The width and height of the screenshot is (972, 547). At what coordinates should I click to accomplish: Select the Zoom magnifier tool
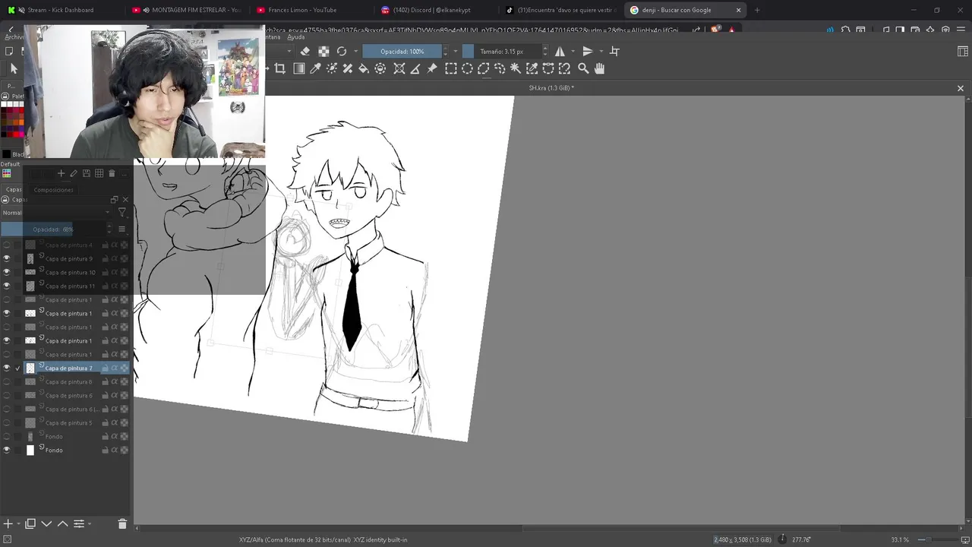coord(583,68)
